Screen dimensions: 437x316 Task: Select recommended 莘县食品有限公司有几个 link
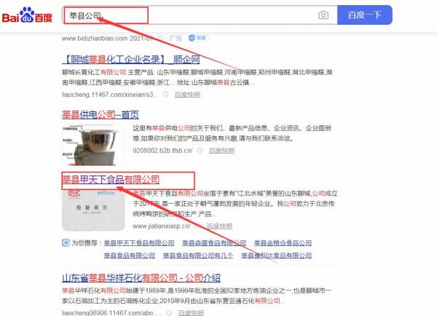click(198, 256)
